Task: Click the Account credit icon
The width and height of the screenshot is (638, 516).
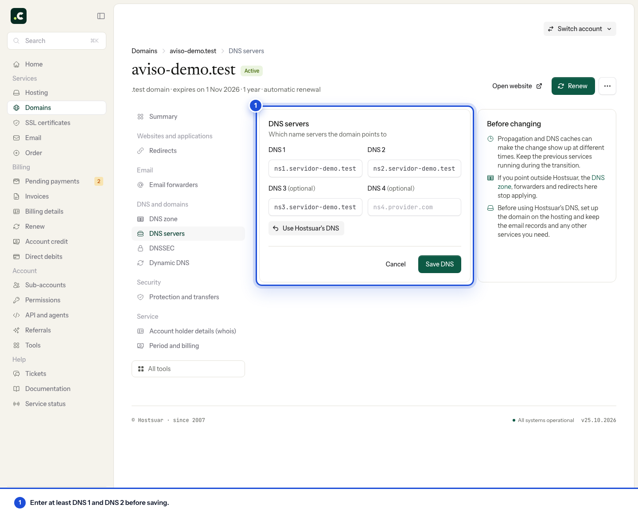Action: click(x=16, y=242)
